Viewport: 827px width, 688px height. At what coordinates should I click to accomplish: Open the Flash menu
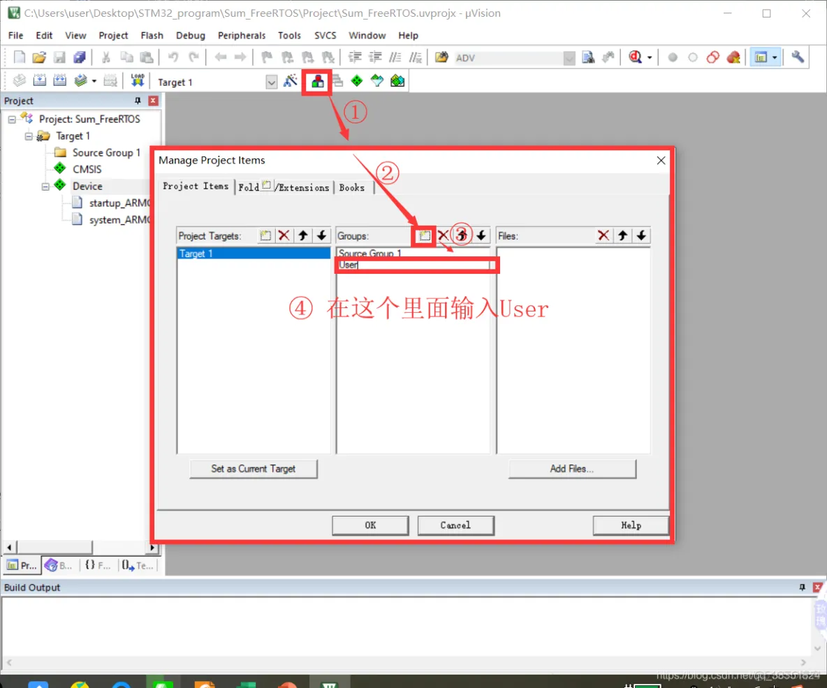(x=152, y=36)
